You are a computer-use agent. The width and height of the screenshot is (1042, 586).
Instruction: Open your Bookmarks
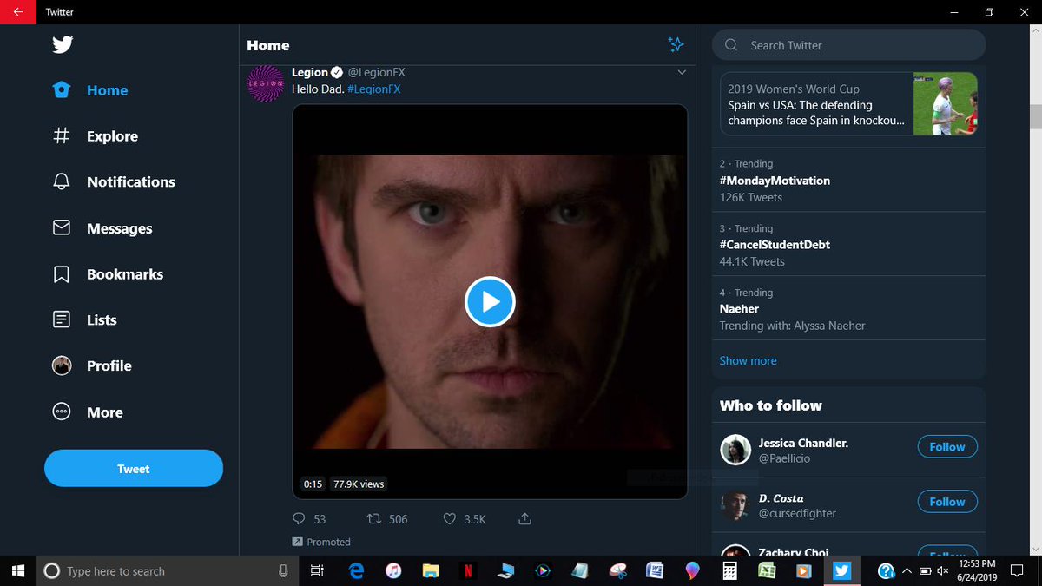pyautogui.click(x=124, y=274)
